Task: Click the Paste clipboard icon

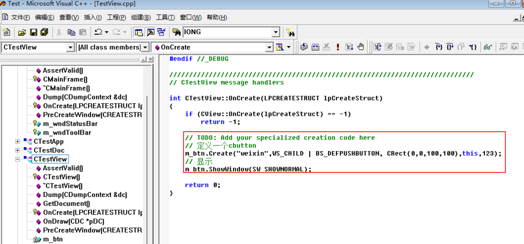Action: (83, 32)
